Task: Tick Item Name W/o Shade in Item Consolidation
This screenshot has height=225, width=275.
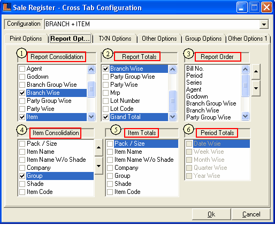Action: 22,160
